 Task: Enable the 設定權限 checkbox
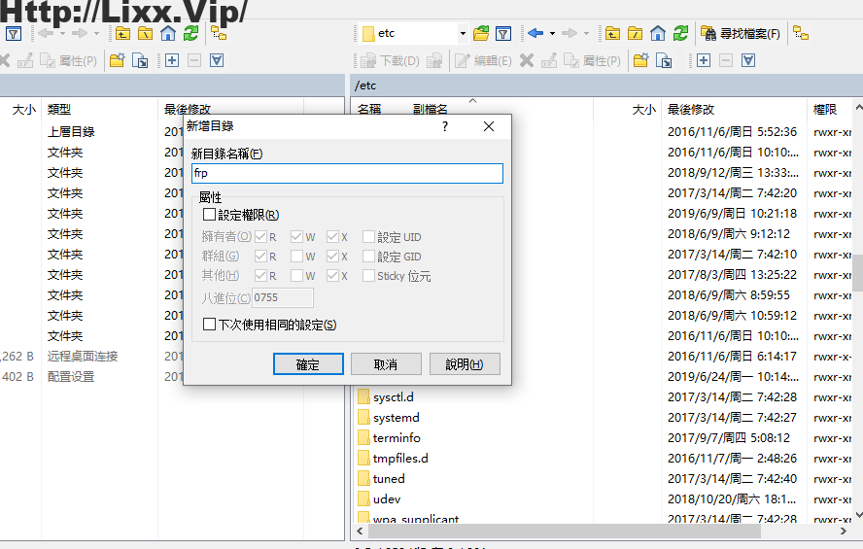209,214
